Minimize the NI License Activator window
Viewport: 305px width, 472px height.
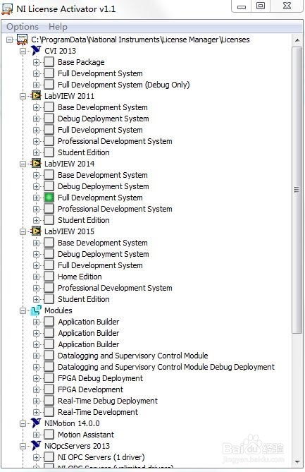tap(242, 6)
